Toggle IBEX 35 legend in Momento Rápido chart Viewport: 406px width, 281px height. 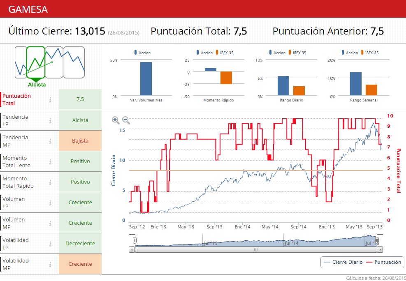[225, 53]
